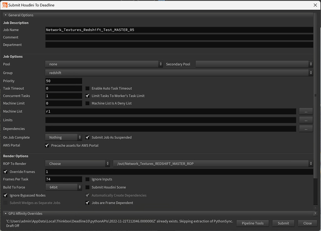Click the Houdini logo in the title bar

pos(5,5)
